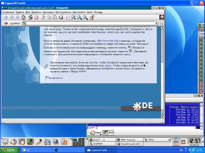The height and width of the screenshot is (153, 205).
Task: Open the Настройки (Settings) menu
Action: (79, 12)
